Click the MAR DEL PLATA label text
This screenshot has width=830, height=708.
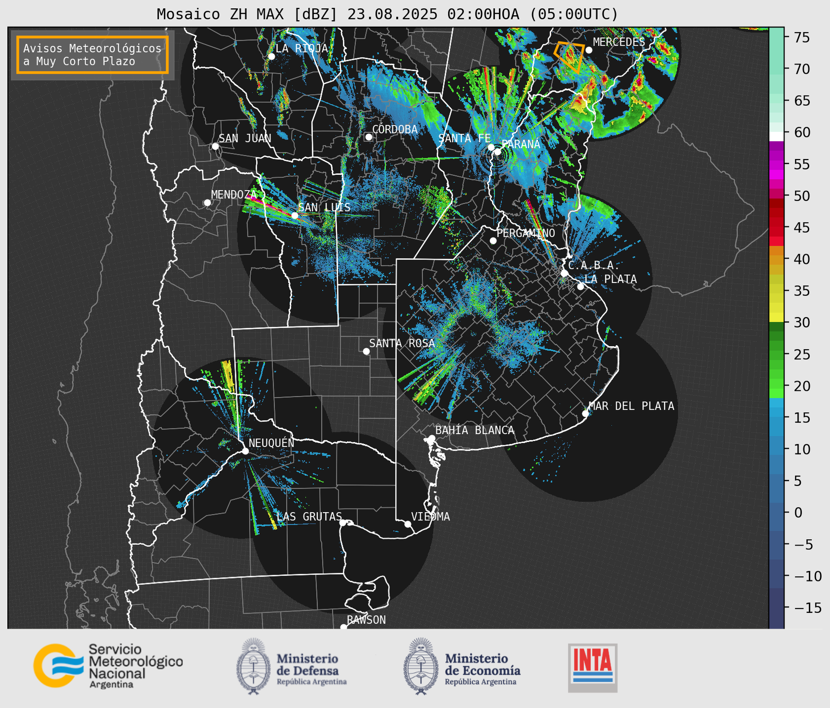pos(631,406)
